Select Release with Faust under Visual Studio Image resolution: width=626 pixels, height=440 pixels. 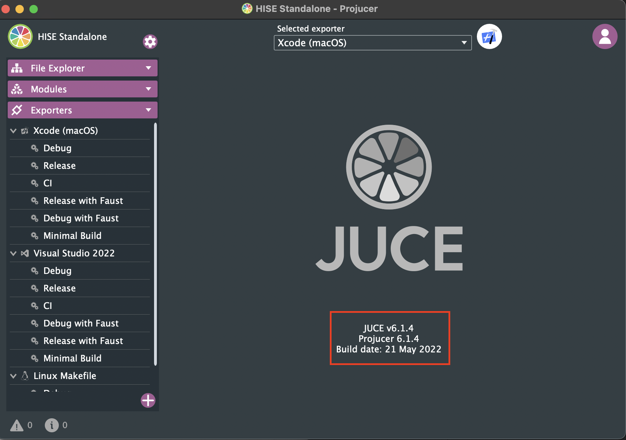coord(80,341)
